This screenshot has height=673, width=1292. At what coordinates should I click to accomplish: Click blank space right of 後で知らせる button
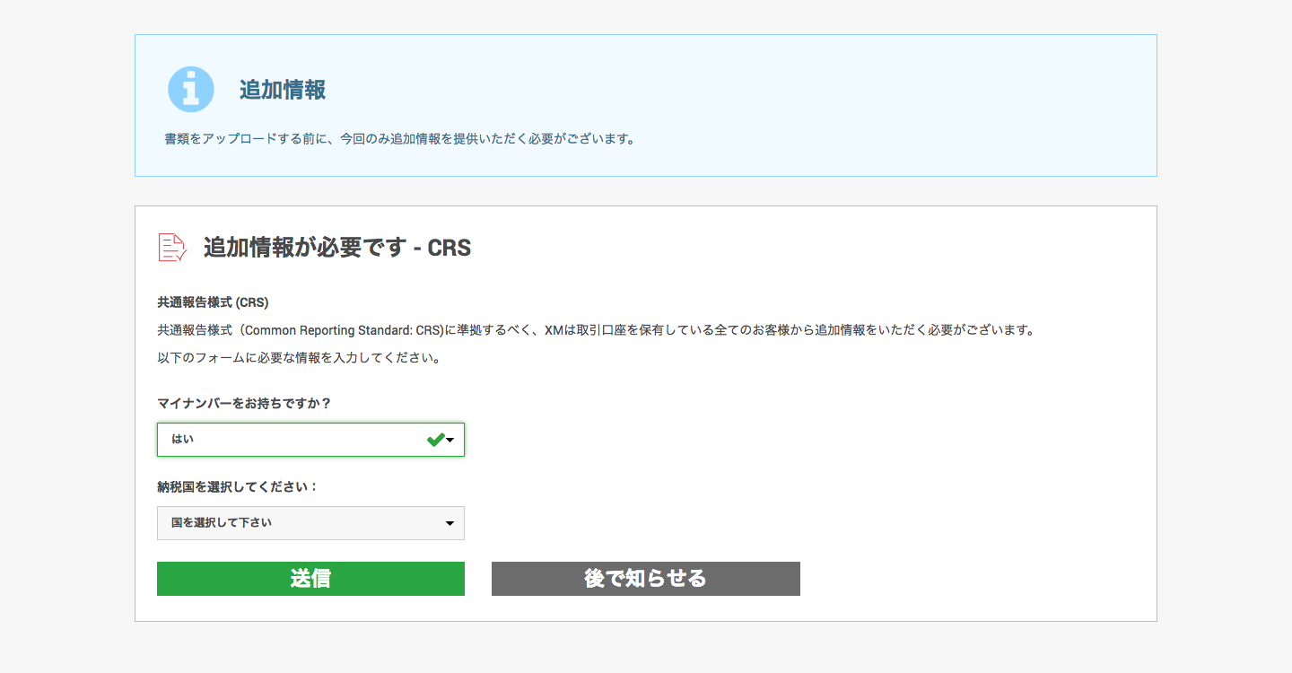969,579
